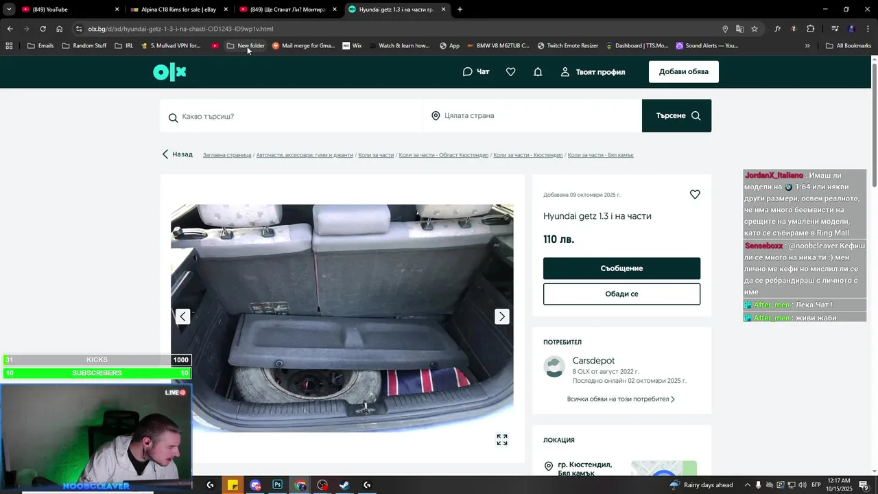Open Photoshop from the taskbar
Image resolution: width=878 pixels, height=494 pixels.
pyautogui.click(x=277, y=485)
